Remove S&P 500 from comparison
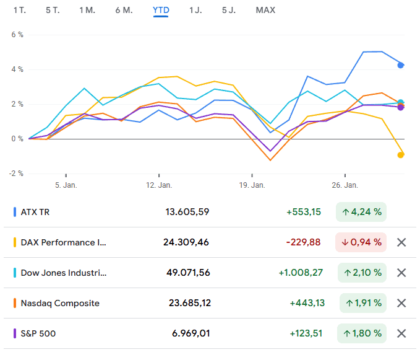The image size is (420, 352). (x=401, y=333)
